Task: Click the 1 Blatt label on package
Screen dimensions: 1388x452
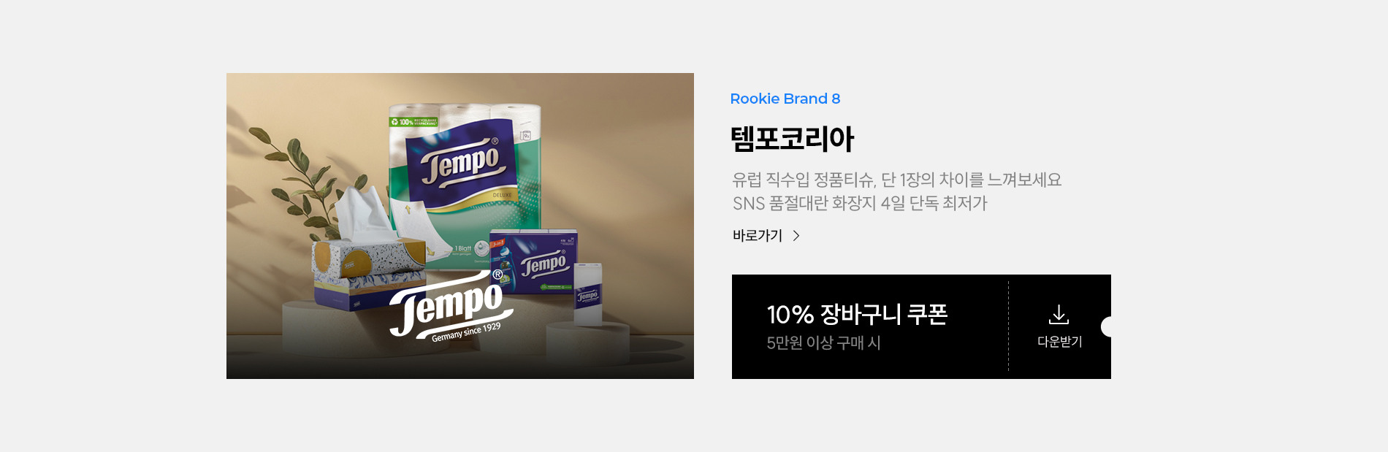Action: (463, 248)
